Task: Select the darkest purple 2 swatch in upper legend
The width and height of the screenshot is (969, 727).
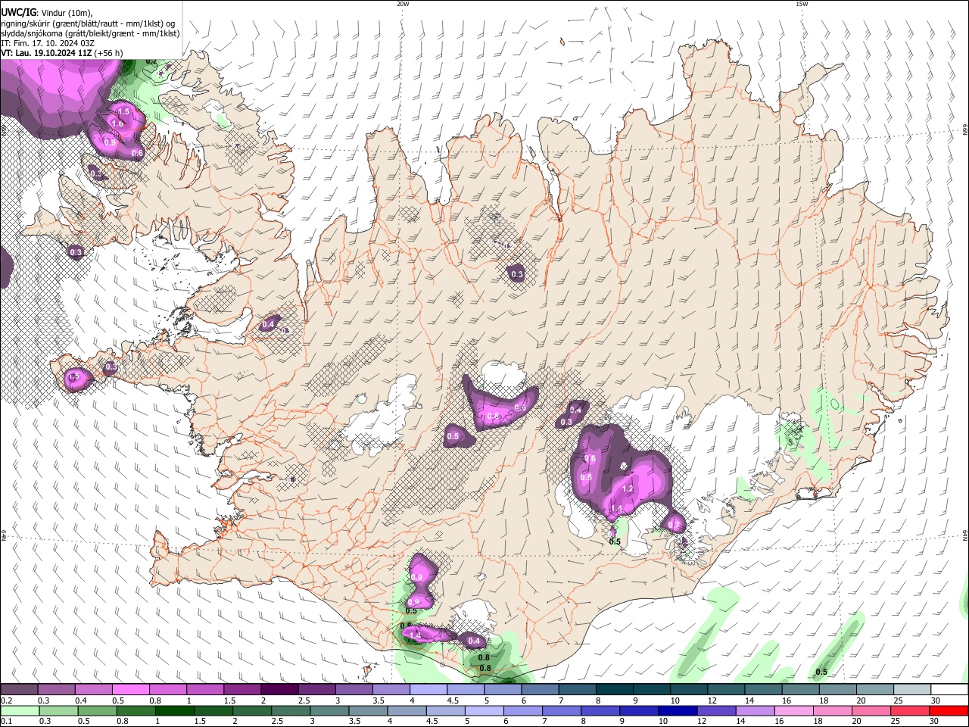Action: pyautogui.click(x=279, y=690)
